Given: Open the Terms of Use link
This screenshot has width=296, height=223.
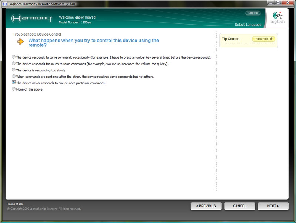Looking at the screenshot, I should click(x=15, y=204).
